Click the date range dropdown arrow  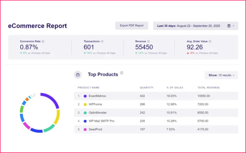(x=234, y=26)
